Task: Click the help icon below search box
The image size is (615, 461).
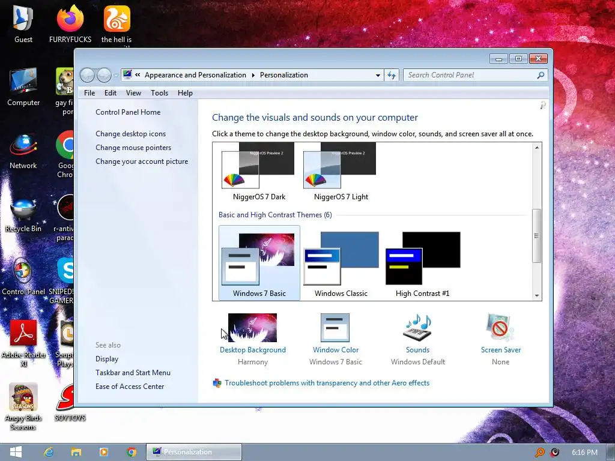Action: pos(543,105)
